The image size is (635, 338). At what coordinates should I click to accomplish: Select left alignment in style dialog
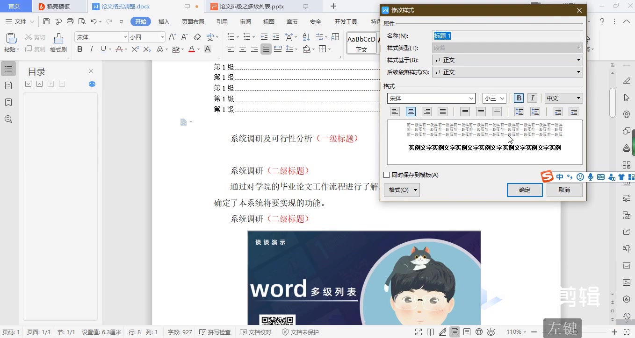pyautogui.click(x=395, y=112)
